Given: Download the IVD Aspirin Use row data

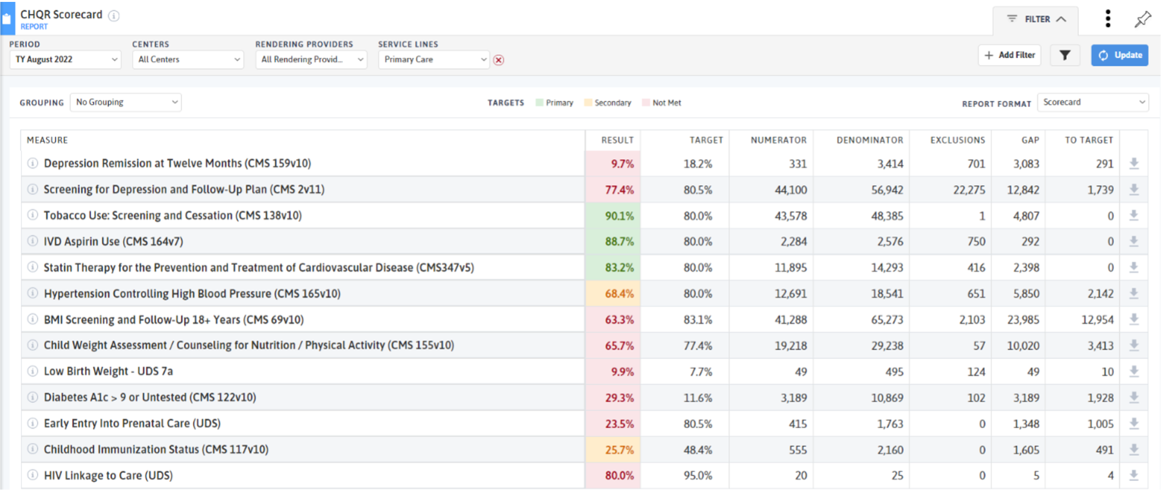Looking at the screenshot, I should tap(1134, 241).
